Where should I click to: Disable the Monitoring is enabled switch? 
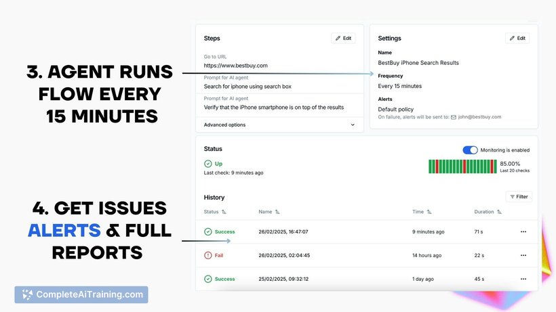470,150
